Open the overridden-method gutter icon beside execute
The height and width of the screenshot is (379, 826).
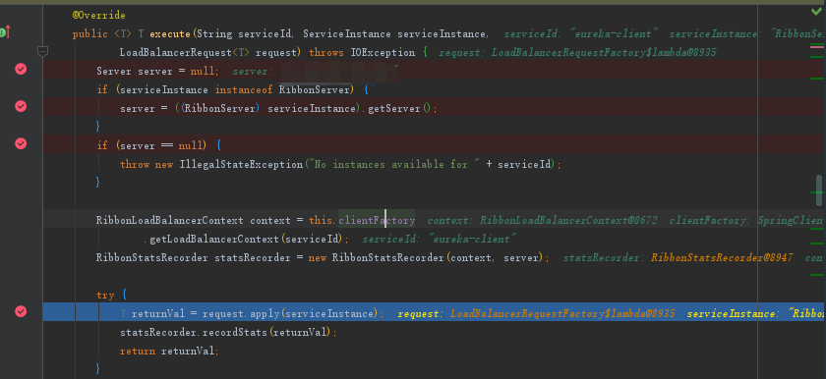[5, 32]
